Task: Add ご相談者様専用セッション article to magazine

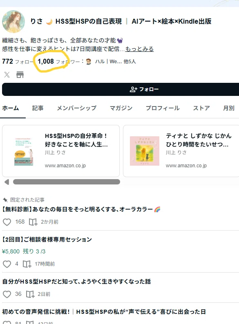Action: click(x=27, y=264)
